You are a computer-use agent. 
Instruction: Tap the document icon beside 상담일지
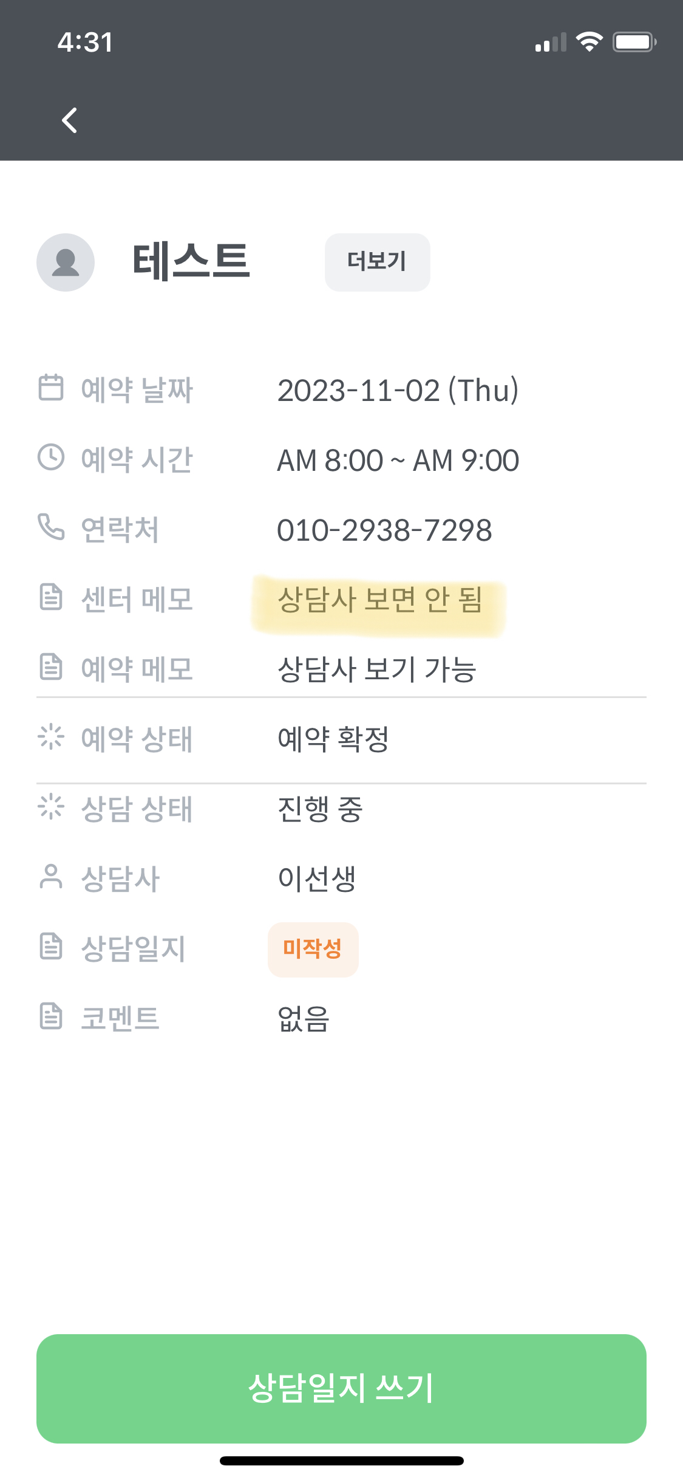[51, 947]
